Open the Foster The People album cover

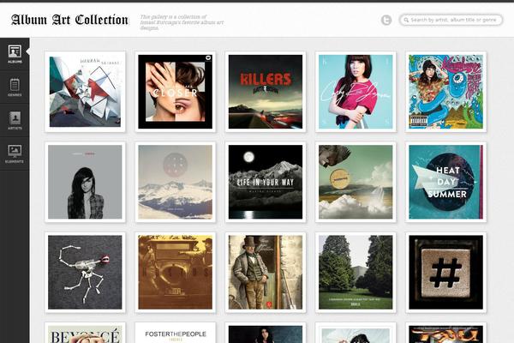click(x=176, y=333)
